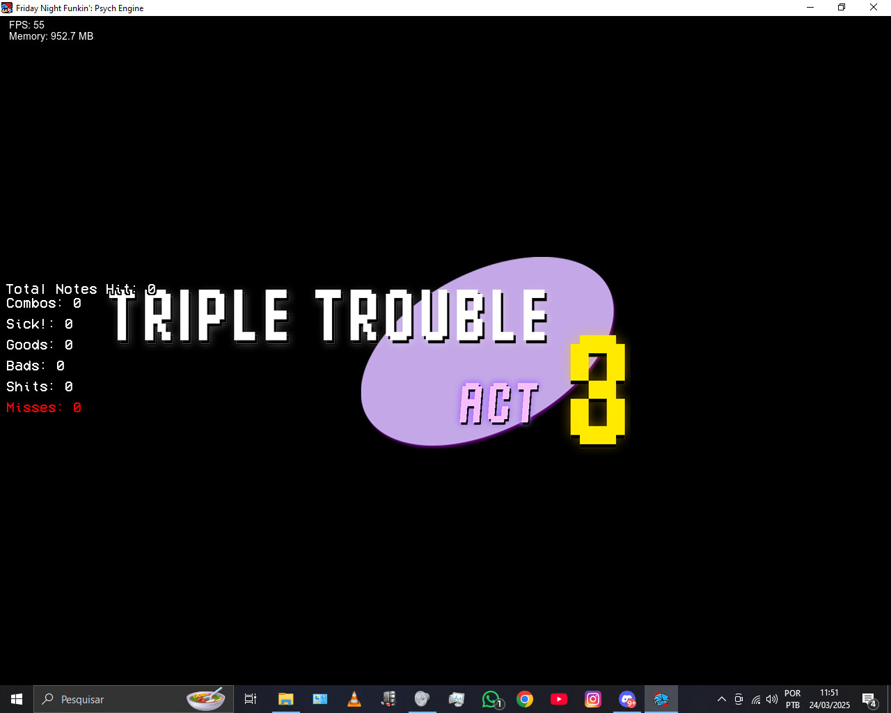Click the Combos: 0 counter
Image resolution: width=891 pixels, height=713 pixels.
pos(44,303)
